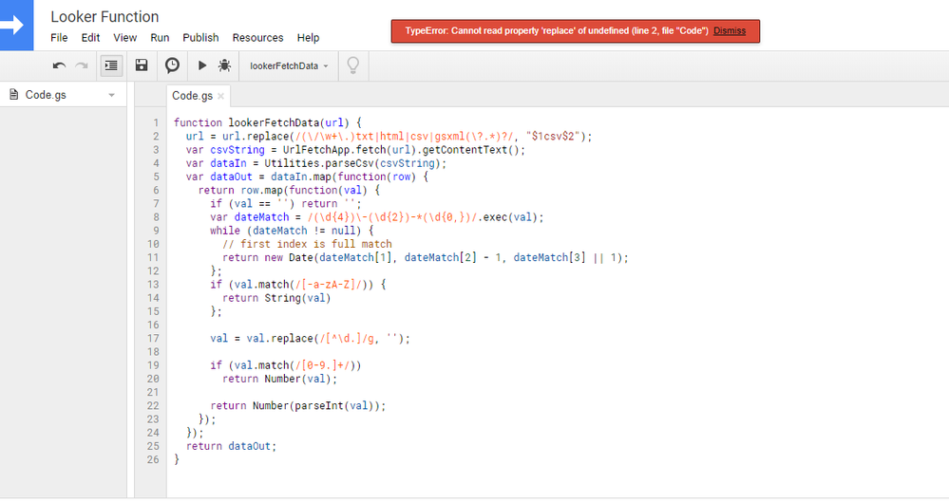The height and width of the screenshot is (502, 949).
Task: Click the blue arrow Apps Script logo
Action: coord(16,25)
